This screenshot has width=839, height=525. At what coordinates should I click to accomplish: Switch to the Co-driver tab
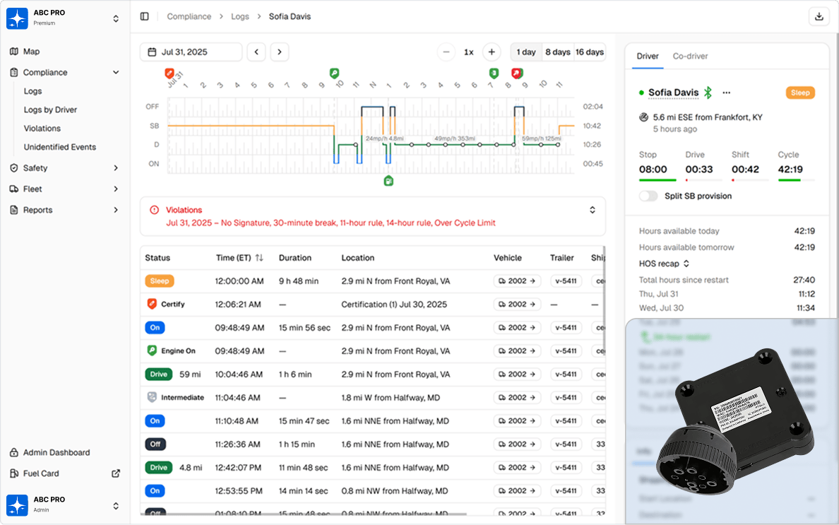click(690, 57)
